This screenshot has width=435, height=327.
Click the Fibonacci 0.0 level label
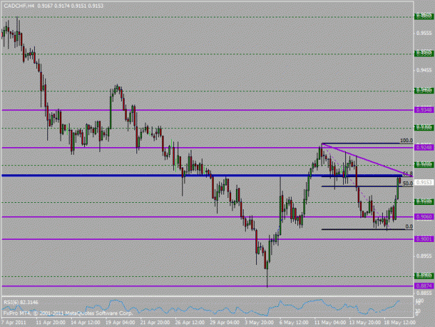tap(409, 227)
